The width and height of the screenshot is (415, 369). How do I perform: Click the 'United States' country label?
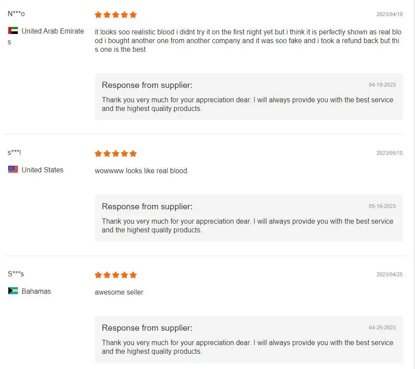pyautogui.click(x=42, y=170)
